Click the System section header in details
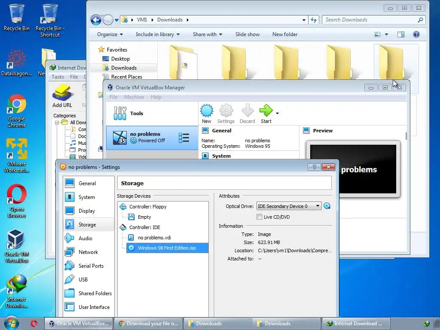 click(221, 156)
